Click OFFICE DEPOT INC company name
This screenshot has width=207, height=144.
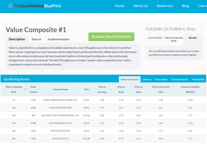(61, 131)
